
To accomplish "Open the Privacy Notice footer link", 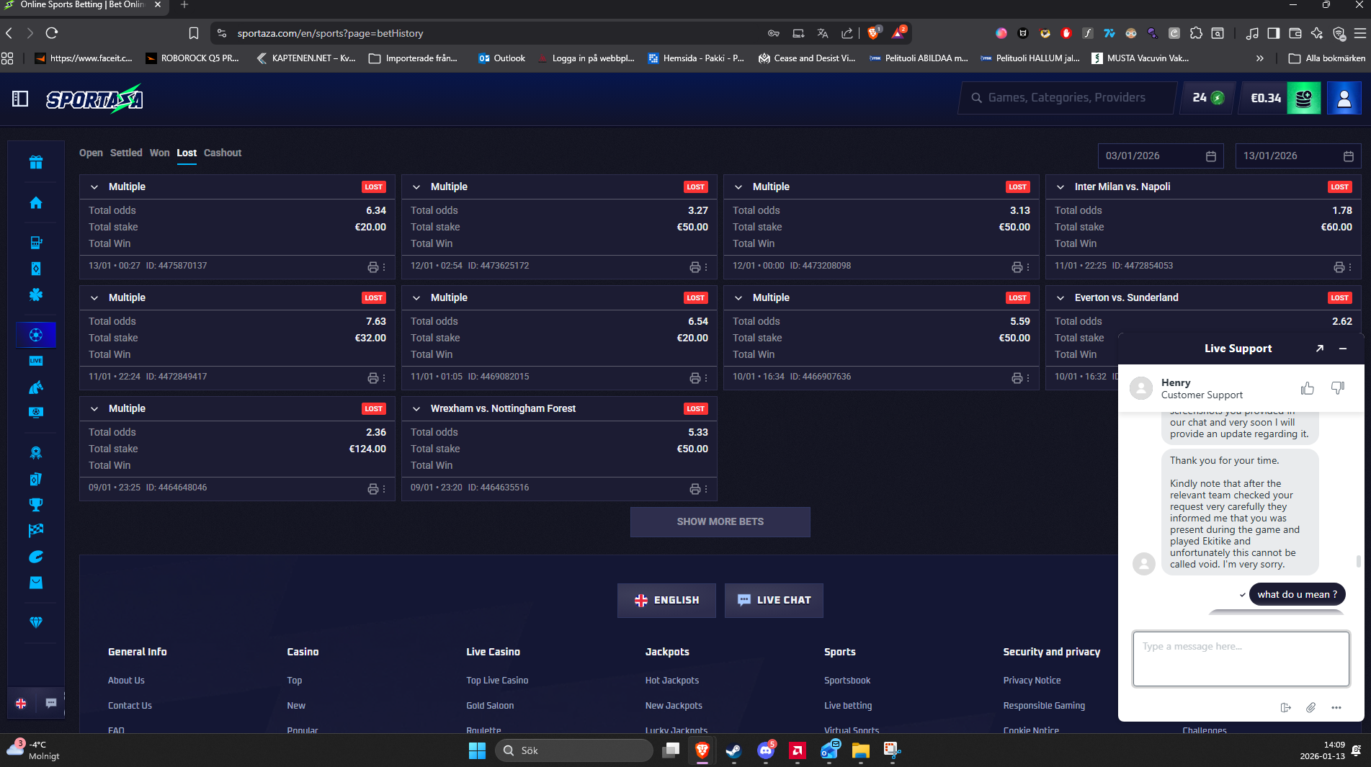I will coord(1032,681).
